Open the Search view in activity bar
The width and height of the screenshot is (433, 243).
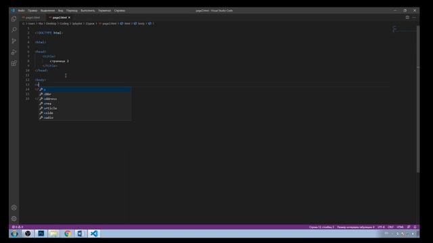point(14,30)
